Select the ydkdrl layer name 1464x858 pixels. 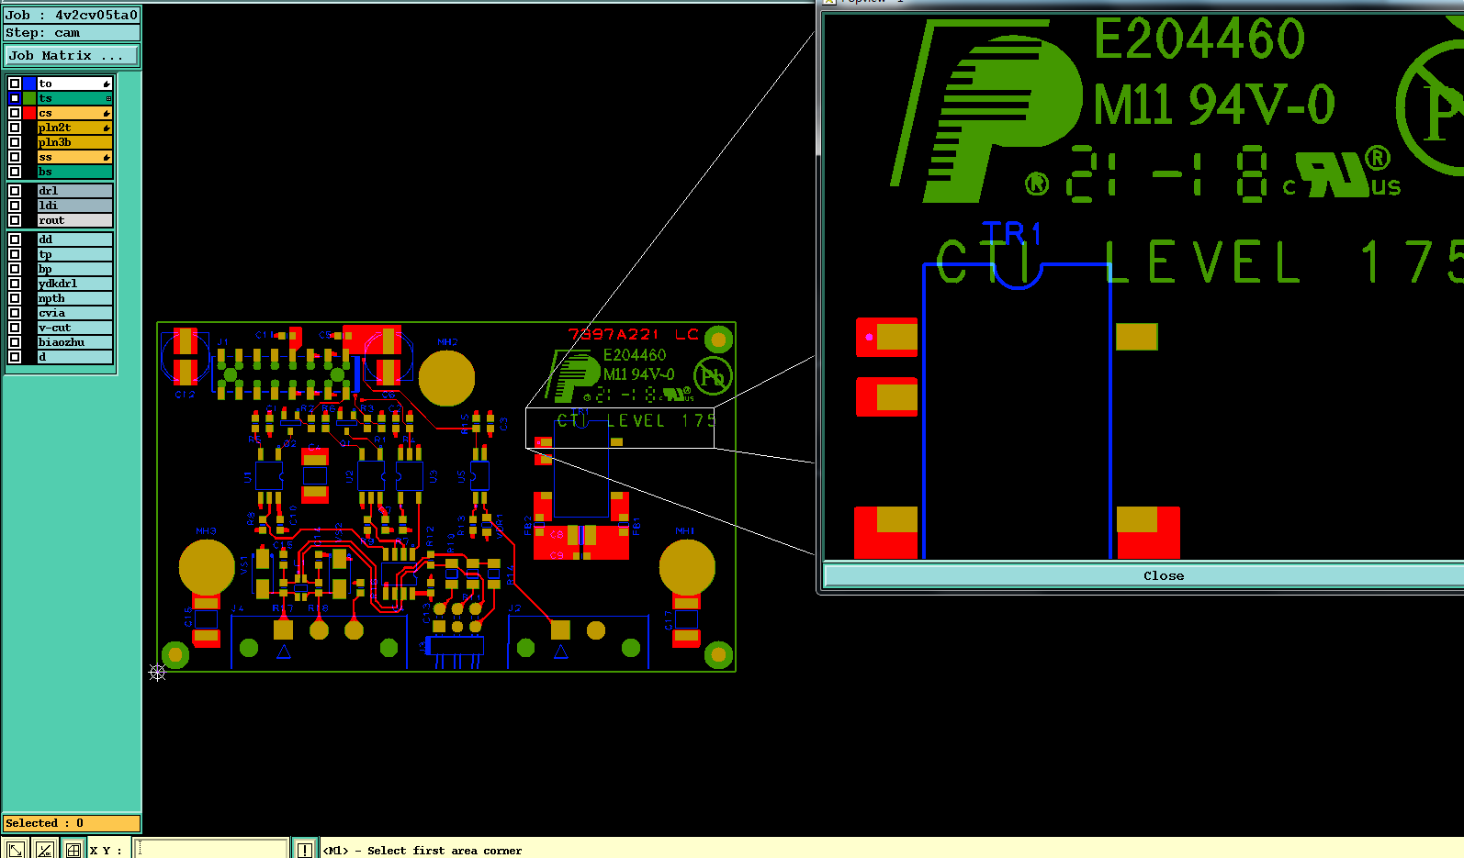pyautogui.click(x=74, y=284)
